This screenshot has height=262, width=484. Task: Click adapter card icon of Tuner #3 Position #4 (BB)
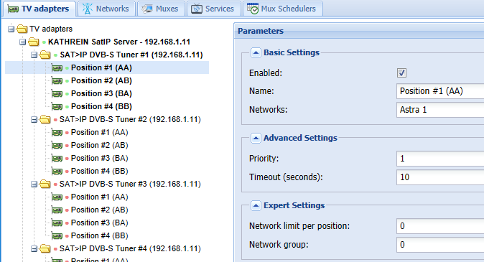[57, 235]
